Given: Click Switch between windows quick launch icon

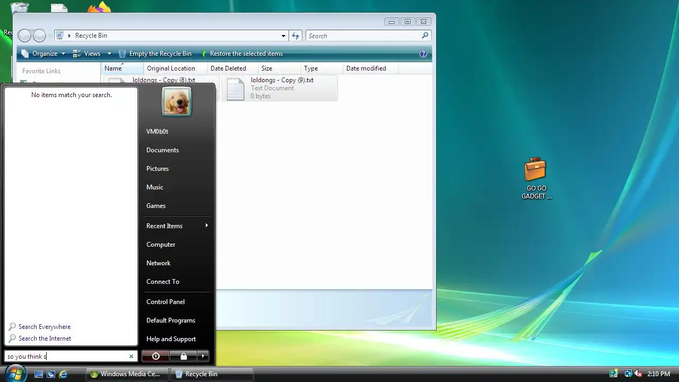Looking at the screenshot, I should [x=51, y=374].
